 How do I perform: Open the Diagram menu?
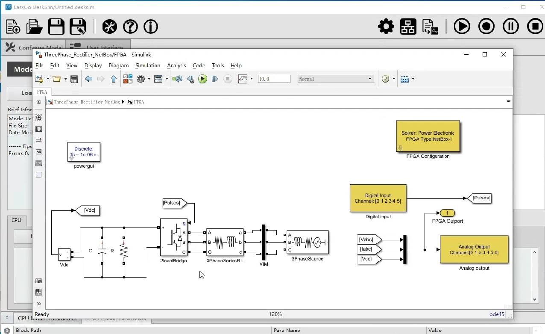click(x=119, y=65)
